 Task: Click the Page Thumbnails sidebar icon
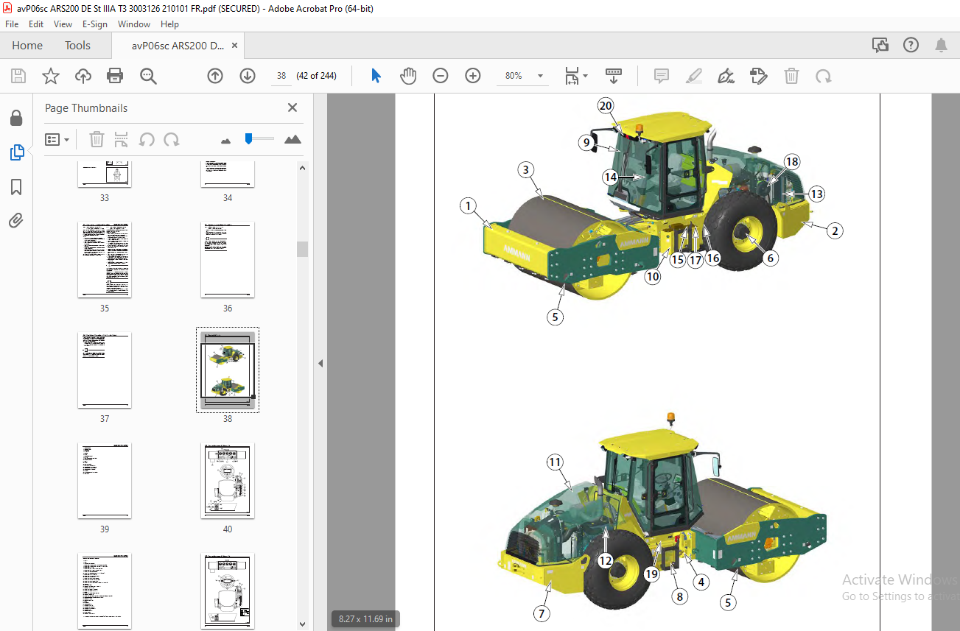click(16, 152)
